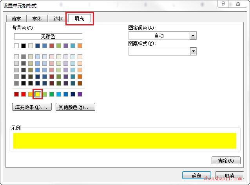Pick the aqua theme row swatch

click(x=73, y=46)
